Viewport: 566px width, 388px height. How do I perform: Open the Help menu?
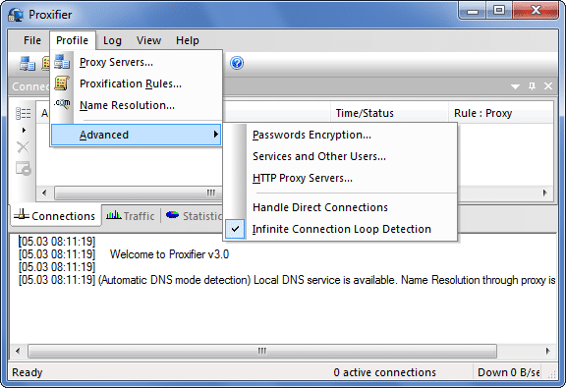(188, 40)
